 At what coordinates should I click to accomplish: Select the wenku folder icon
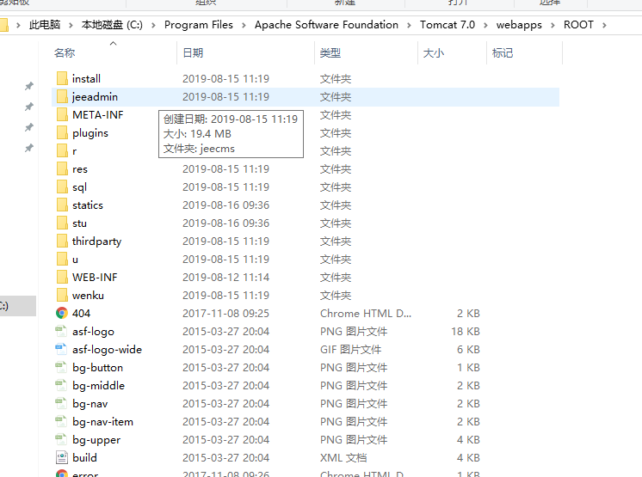pyautogui.click(x=62, y=295)
